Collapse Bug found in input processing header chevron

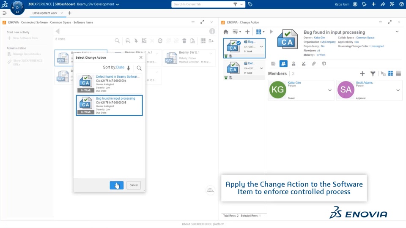[397, 32]
